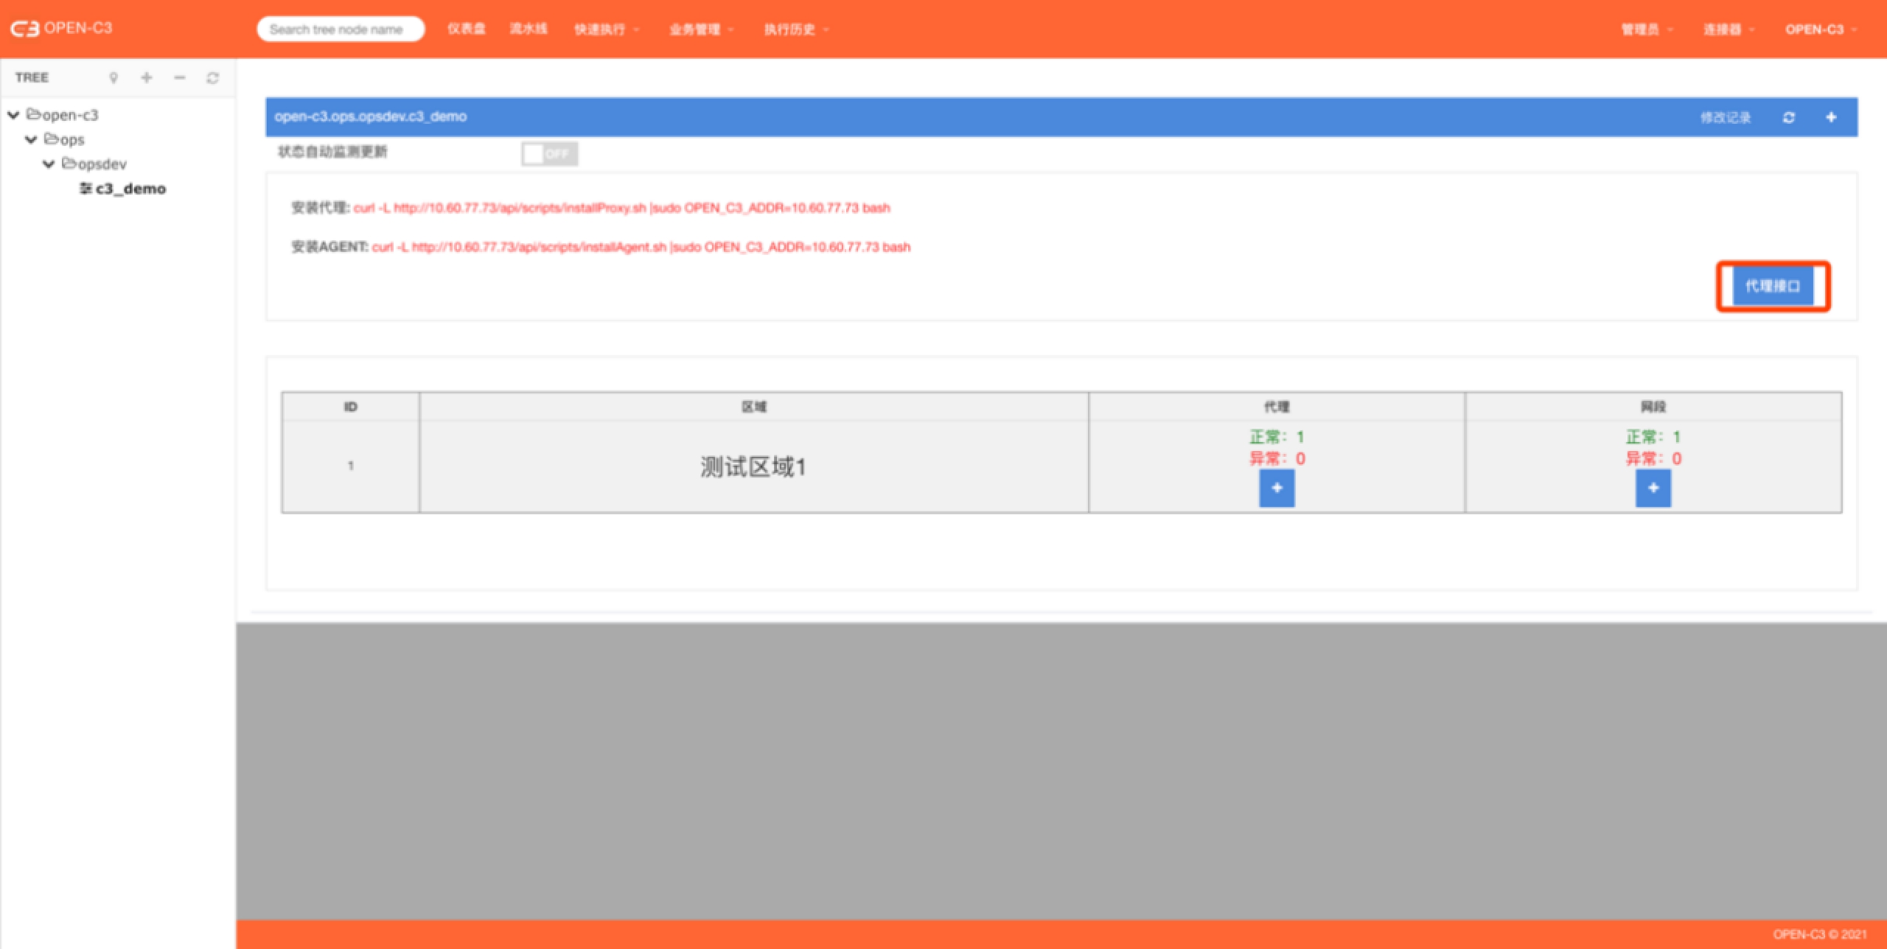Click the OPEN-C3 logo icon
This screenshot has width=1887, height=949.
25,29
